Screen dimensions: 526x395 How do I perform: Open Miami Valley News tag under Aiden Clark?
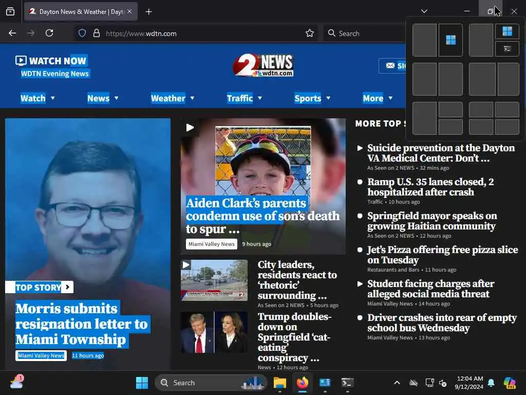[211, 244]
